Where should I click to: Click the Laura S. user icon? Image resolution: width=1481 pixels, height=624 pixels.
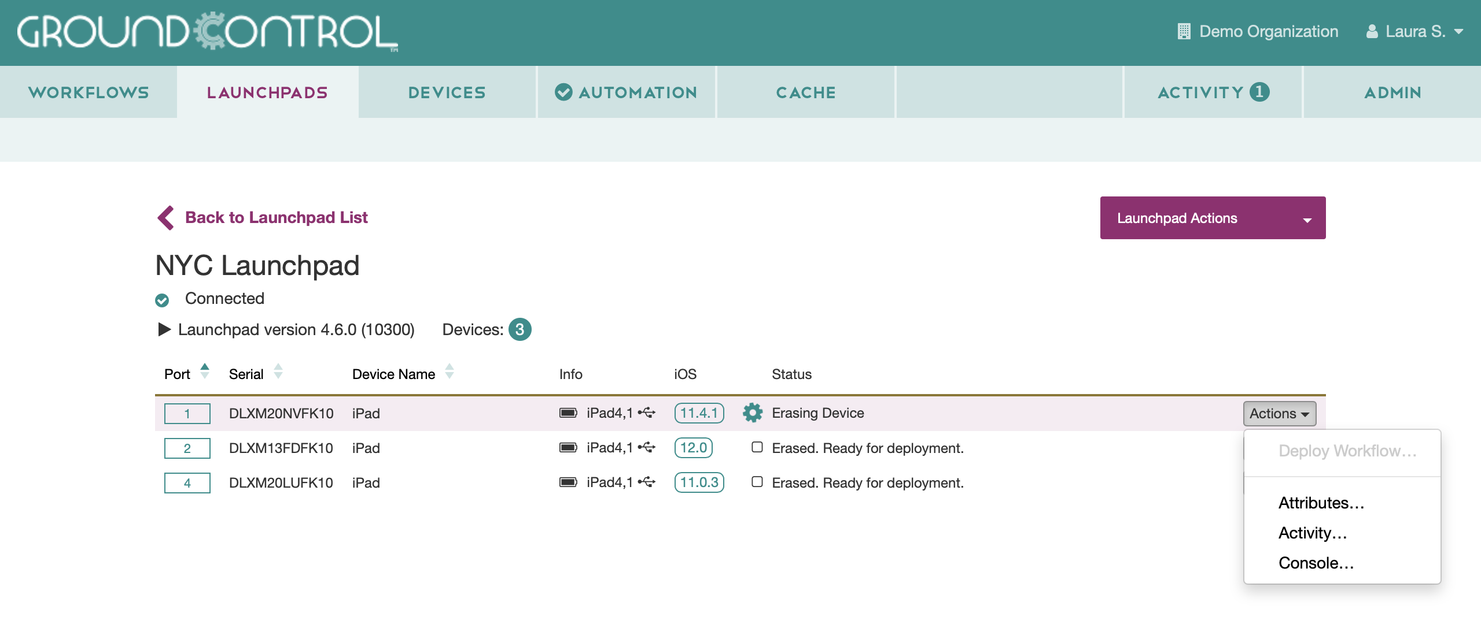(x=1372, y=31)
